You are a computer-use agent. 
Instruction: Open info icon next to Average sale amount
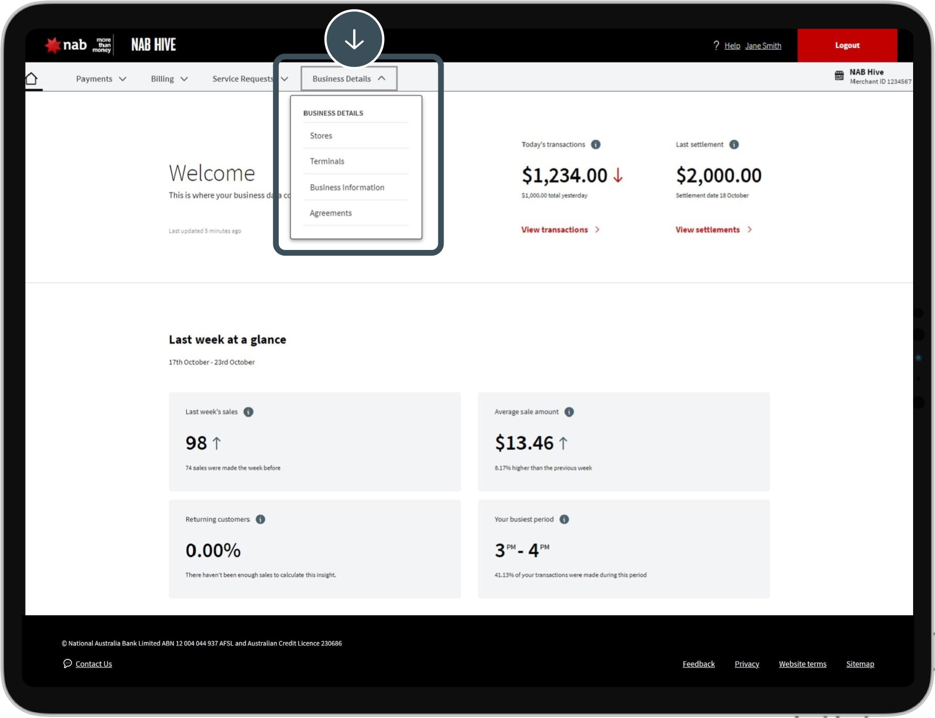pos(569,412)
